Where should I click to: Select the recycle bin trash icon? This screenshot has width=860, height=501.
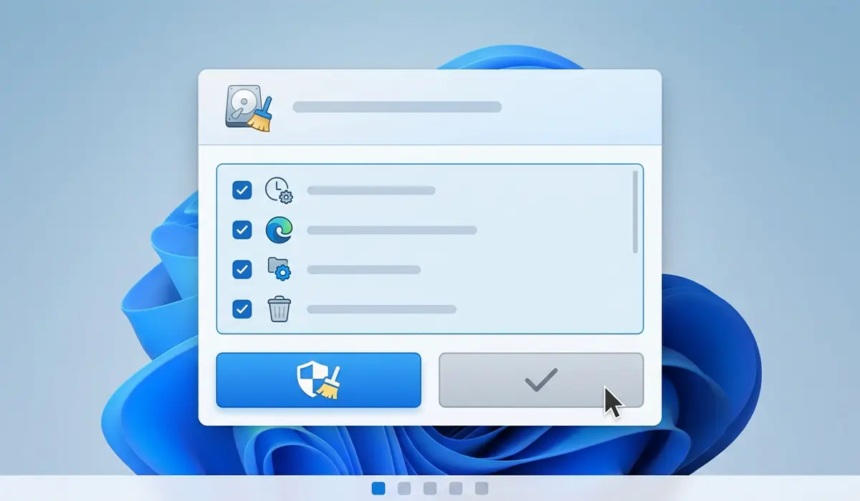tap(279, 310)
